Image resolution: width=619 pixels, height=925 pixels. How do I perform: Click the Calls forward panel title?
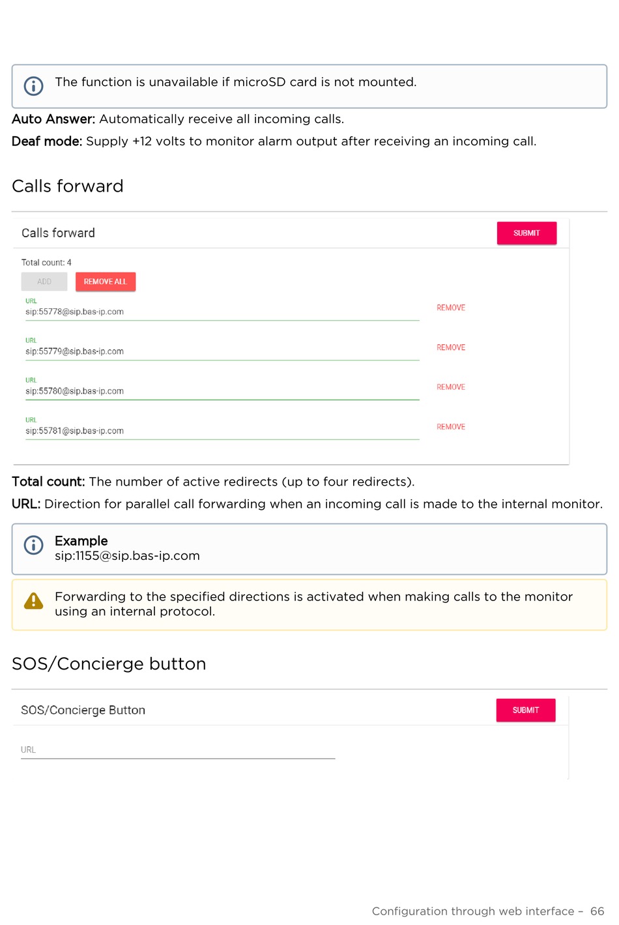[x=58, y=233]
